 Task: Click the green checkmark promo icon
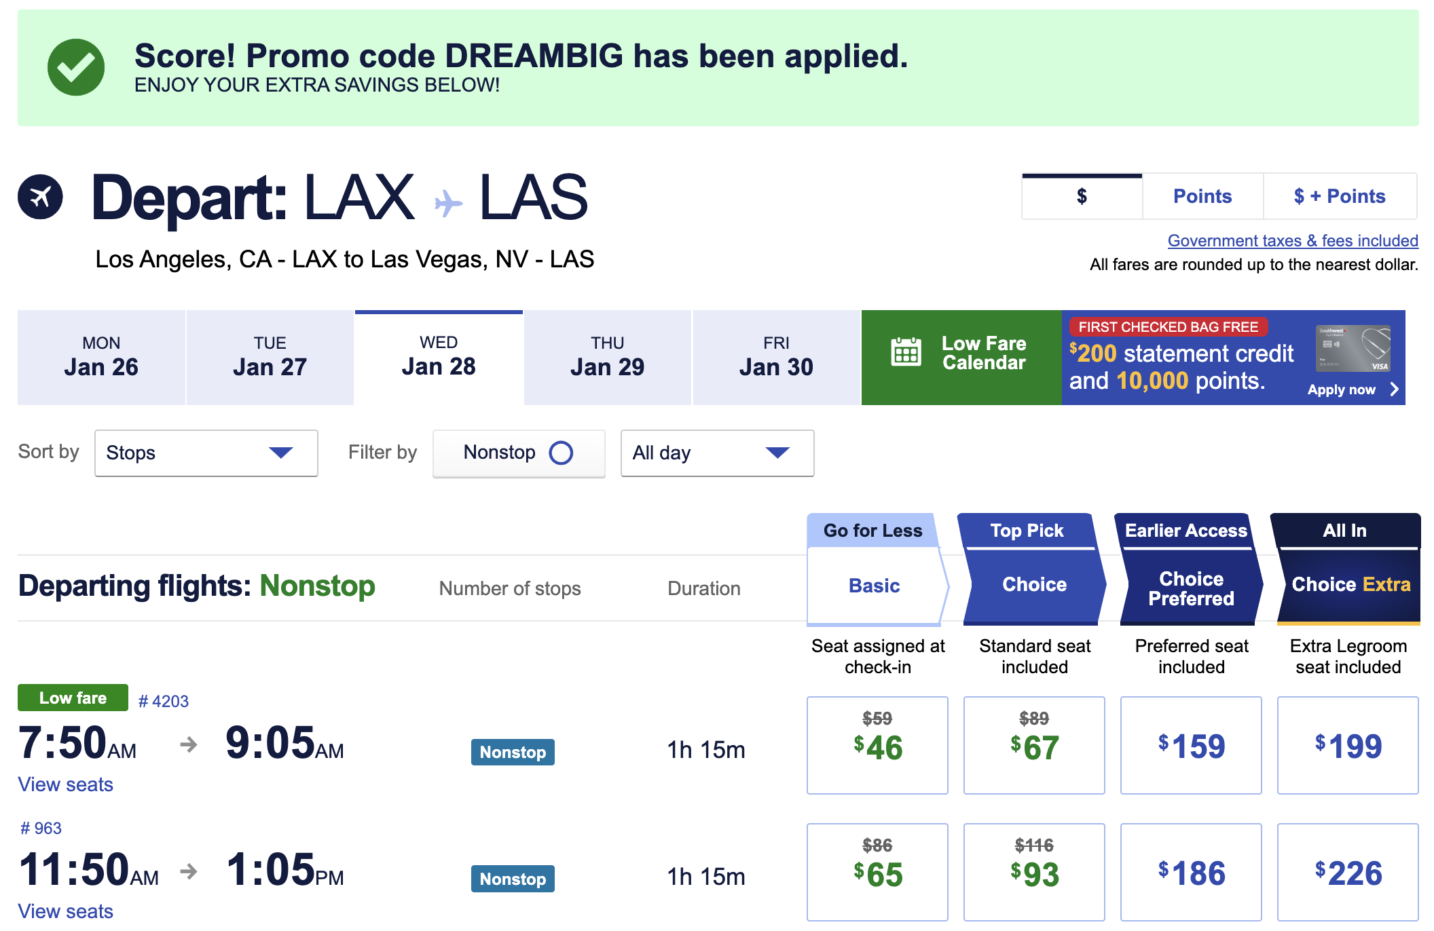pos(75,66)
